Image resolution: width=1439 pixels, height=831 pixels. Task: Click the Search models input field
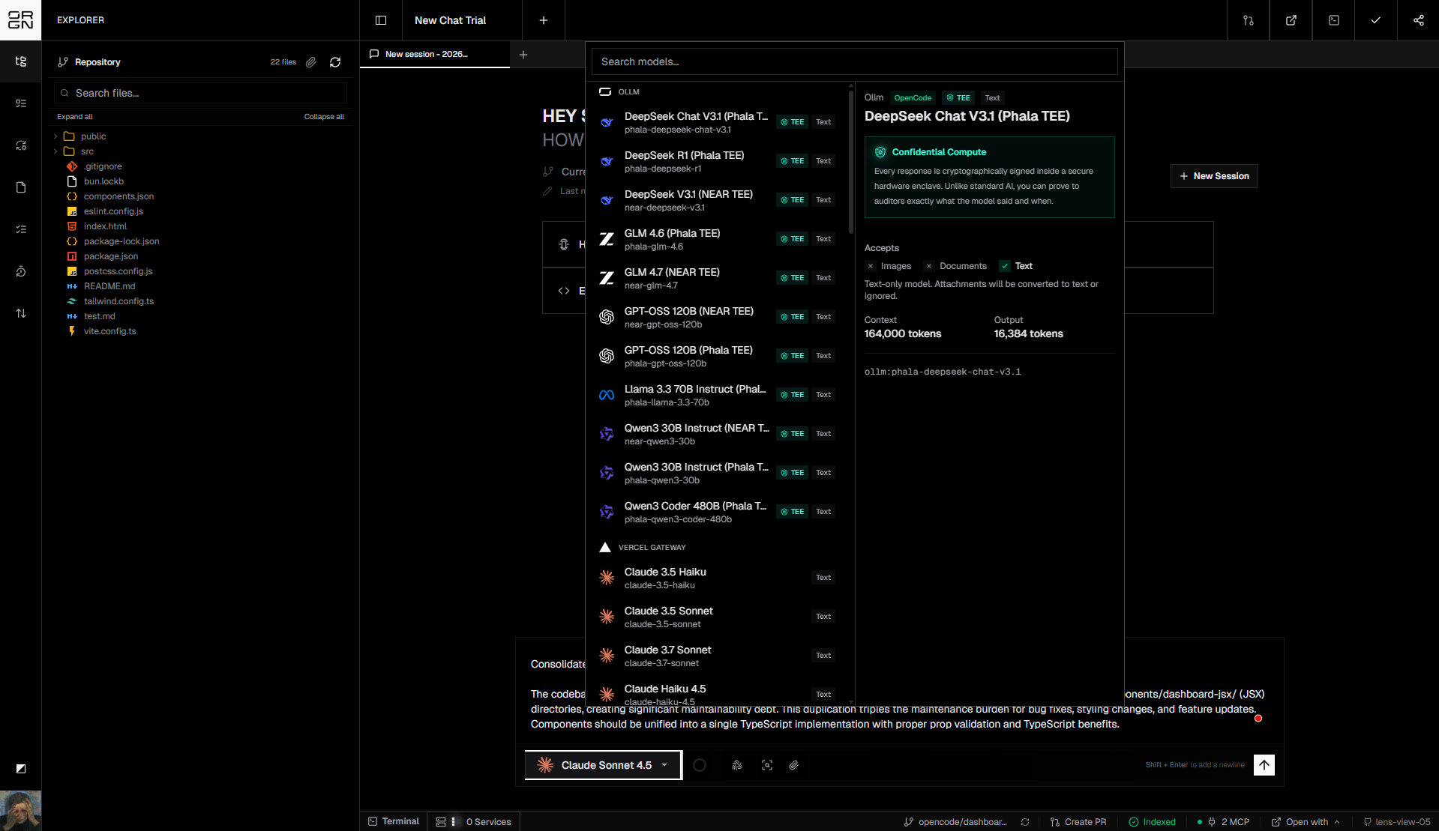pos(854,61)
